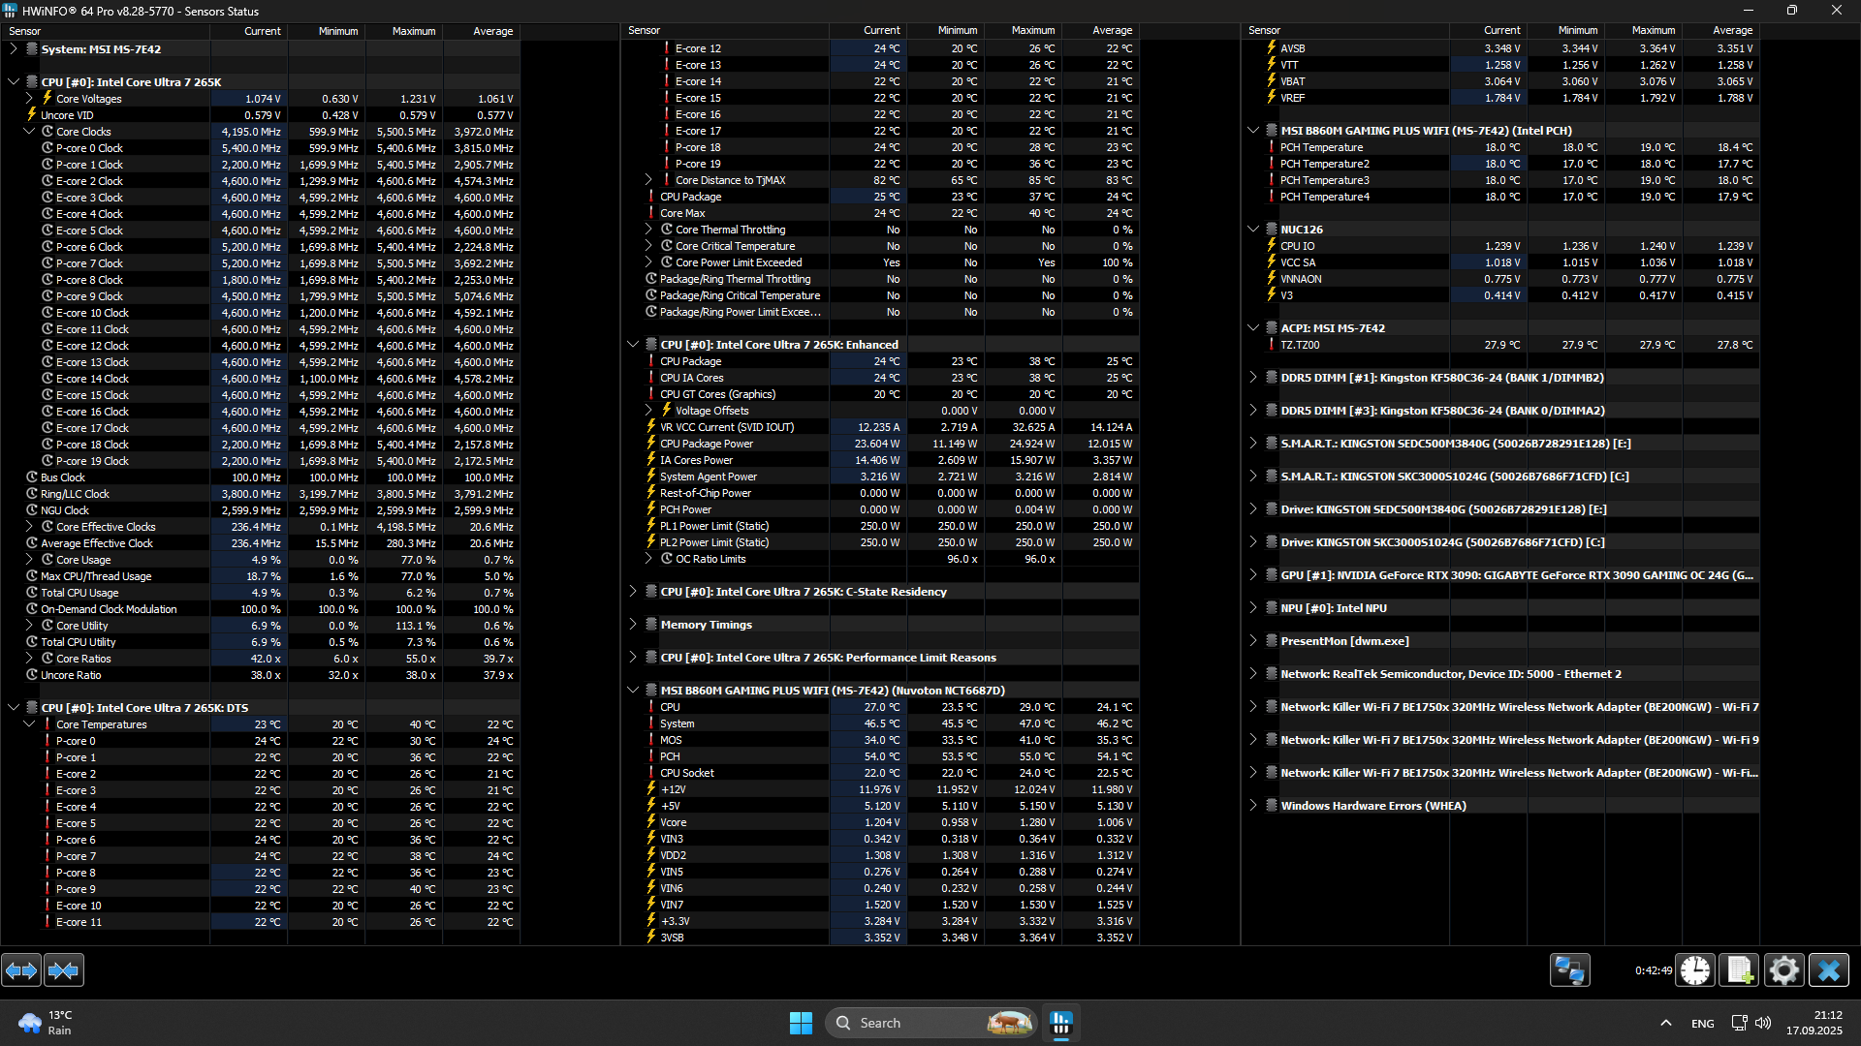
Task: Collapse the Core Clocks group
Action: [29, 132]
